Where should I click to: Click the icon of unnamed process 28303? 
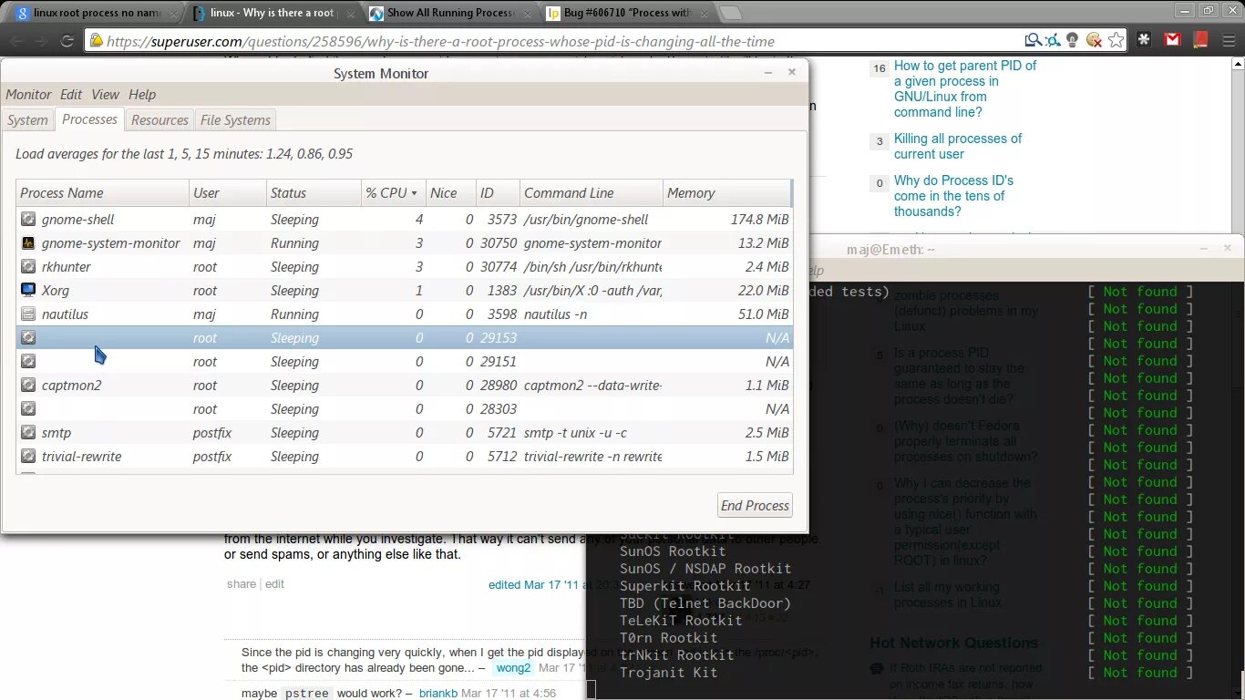pyautogui.click(x=28, y=408)
